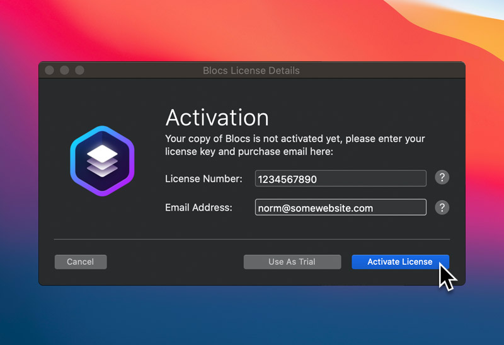Click the 'License Number:' label
The height and width of the screenshot is (345, 504).
203,178
